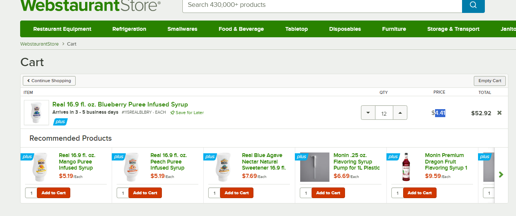Image resolution: width=516 pixels, height=216 pixels.
Task: Open Real Blue Agave Nectar Sweetener link
Action: pos(264,162)
